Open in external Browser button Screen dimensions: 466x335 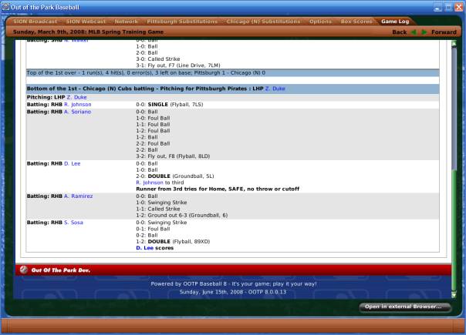click(404, 307)
